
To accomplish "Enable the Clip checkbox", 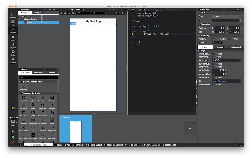I will coord(230,39).
